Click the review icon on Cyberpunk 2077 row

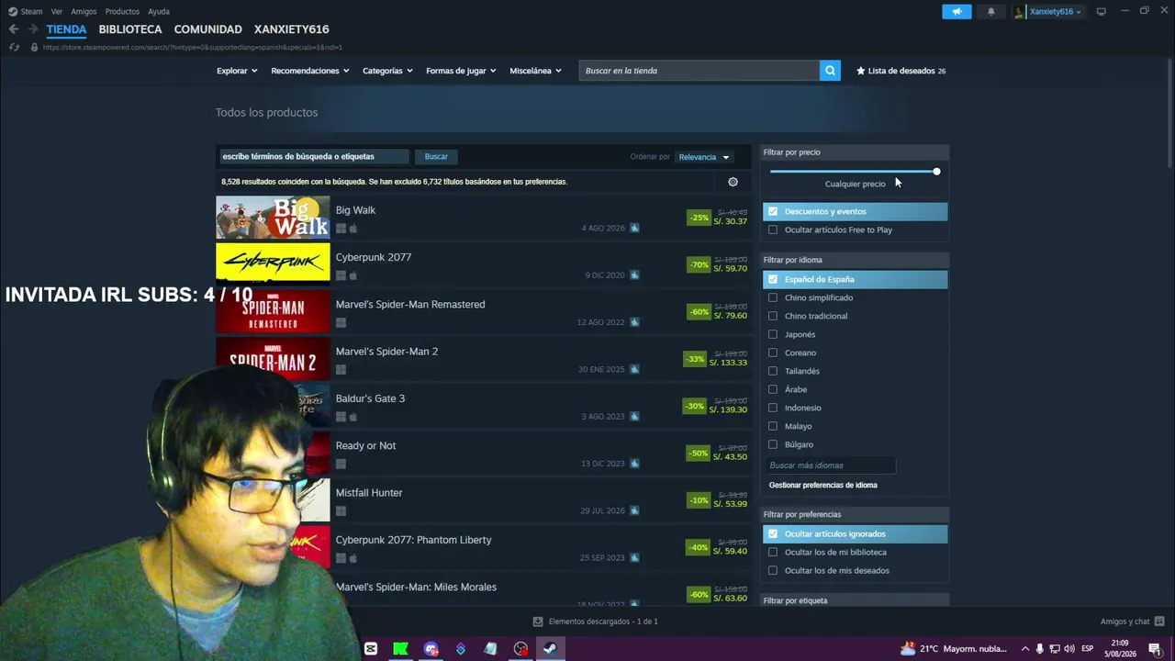pyautogui.click(x=634, y=274)
